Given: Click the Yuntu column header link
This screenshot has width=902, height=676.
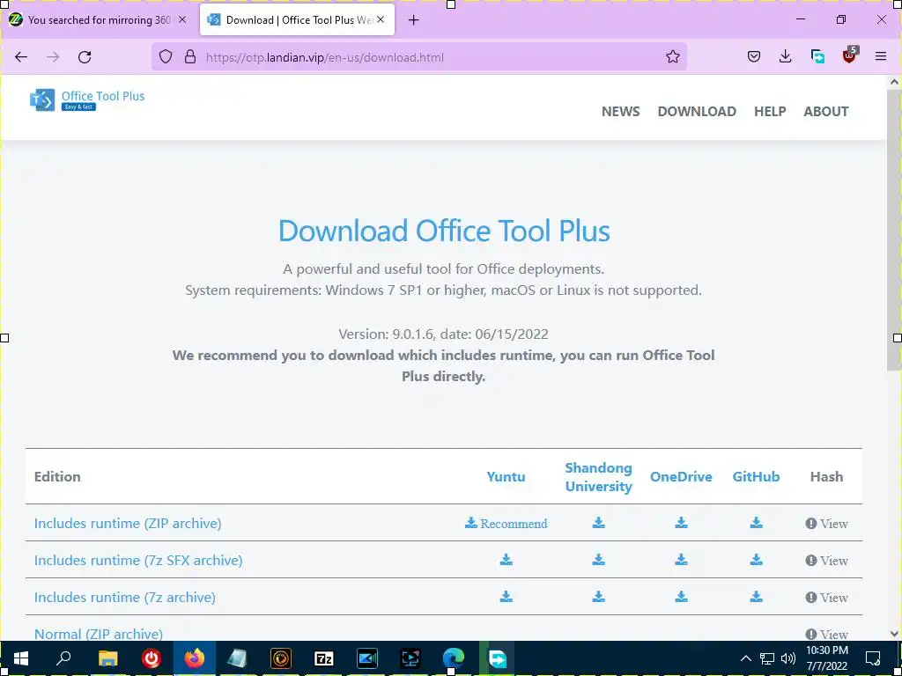Looking at the screenshot, I should click(x=506, y=476).
